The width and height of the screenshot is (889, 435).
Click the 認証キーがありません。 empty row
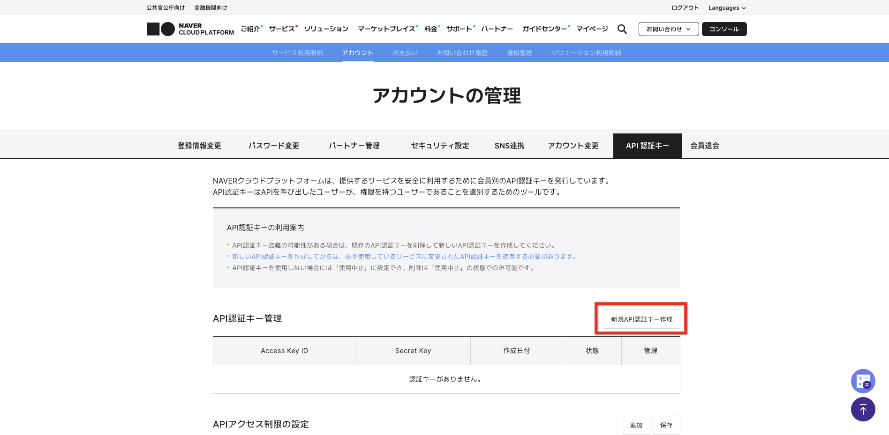(446, 379)
